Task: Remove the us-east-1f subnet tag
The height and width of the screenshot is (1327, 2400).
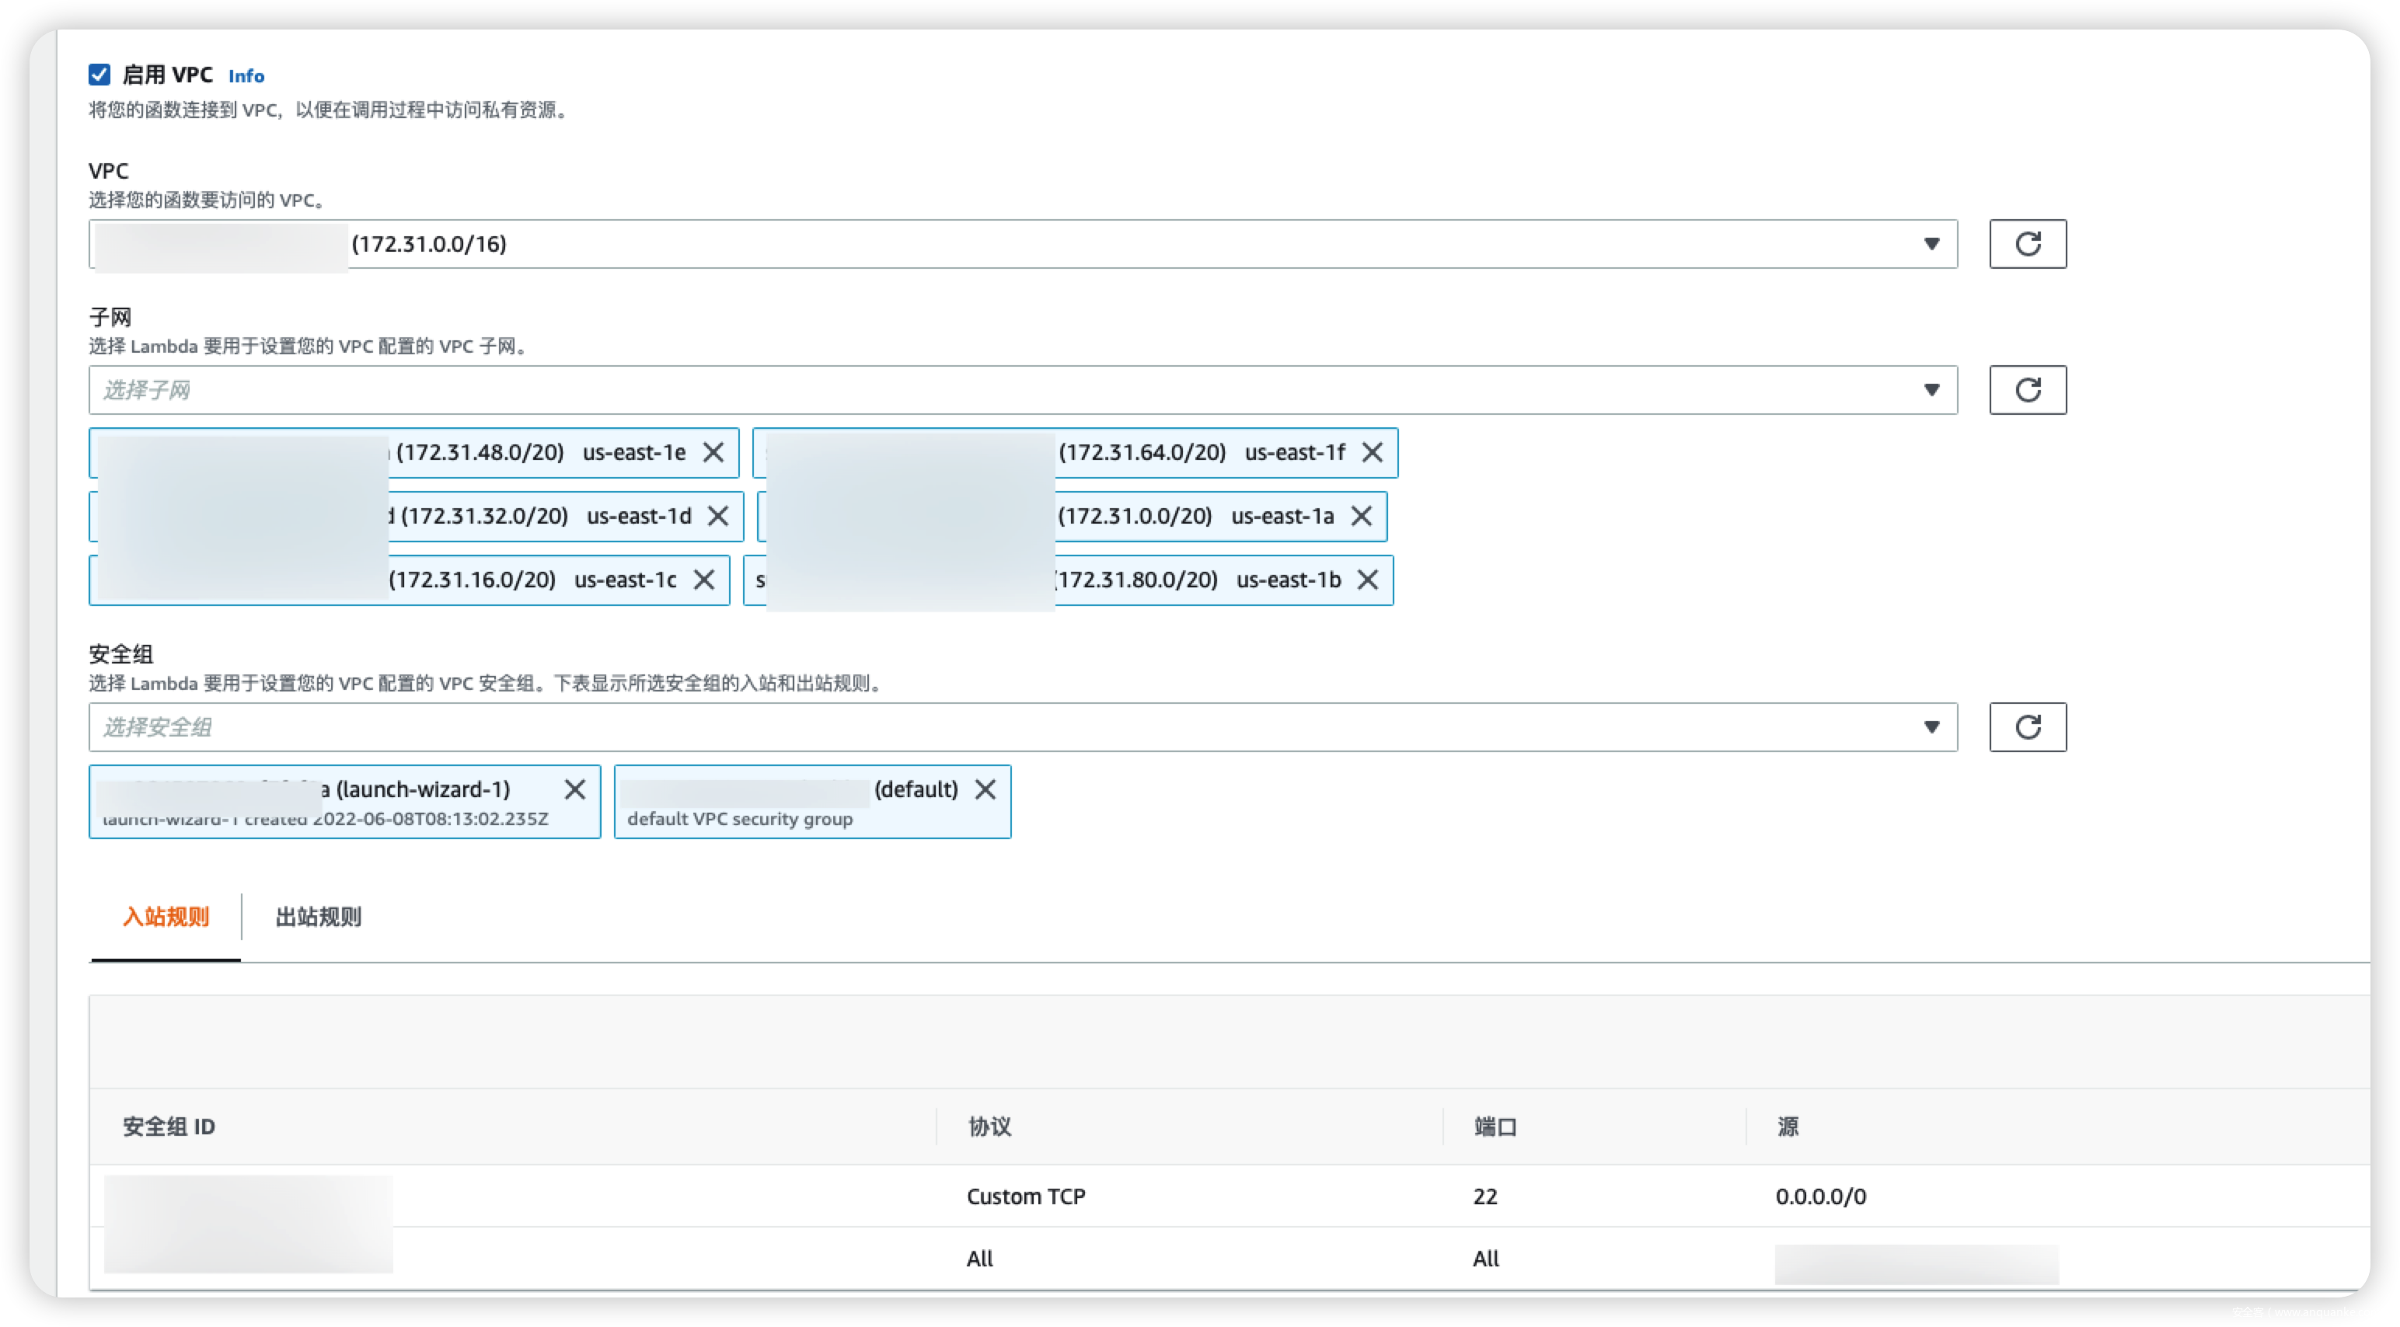Action: tap(1372, 453)
